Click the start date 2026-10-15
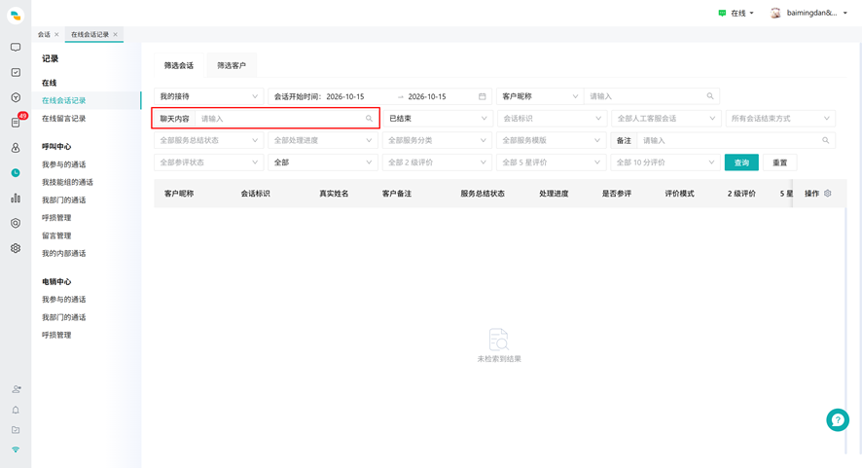This screenshot has width=862, height=468. click(x=345, y=96)
